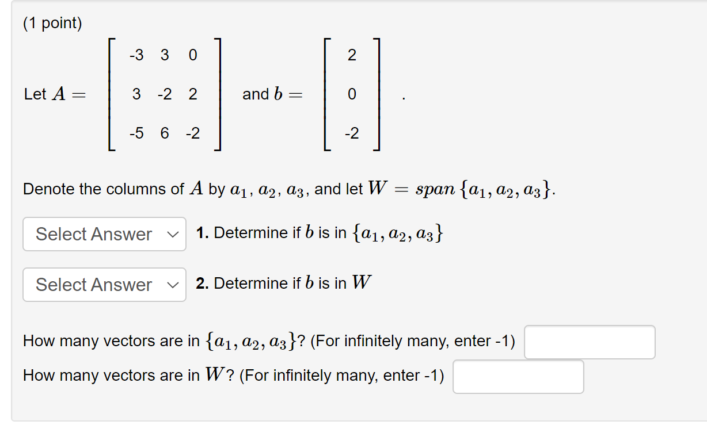Click inside the second empty answer box

(x=518, y=377)
